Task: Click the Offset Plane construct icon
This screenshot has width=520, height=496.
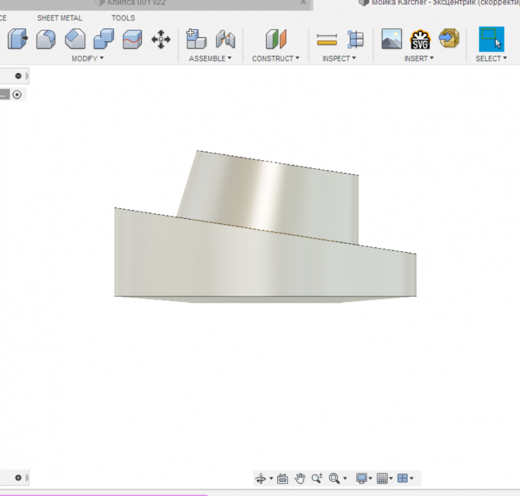Action: click(x=276, y=39)
